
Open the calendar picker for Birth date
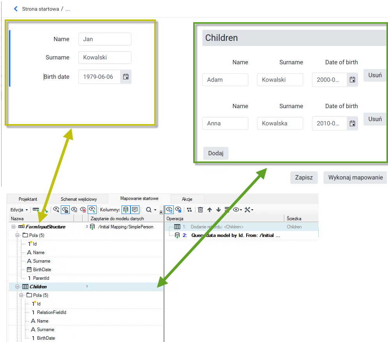point(126,77)
